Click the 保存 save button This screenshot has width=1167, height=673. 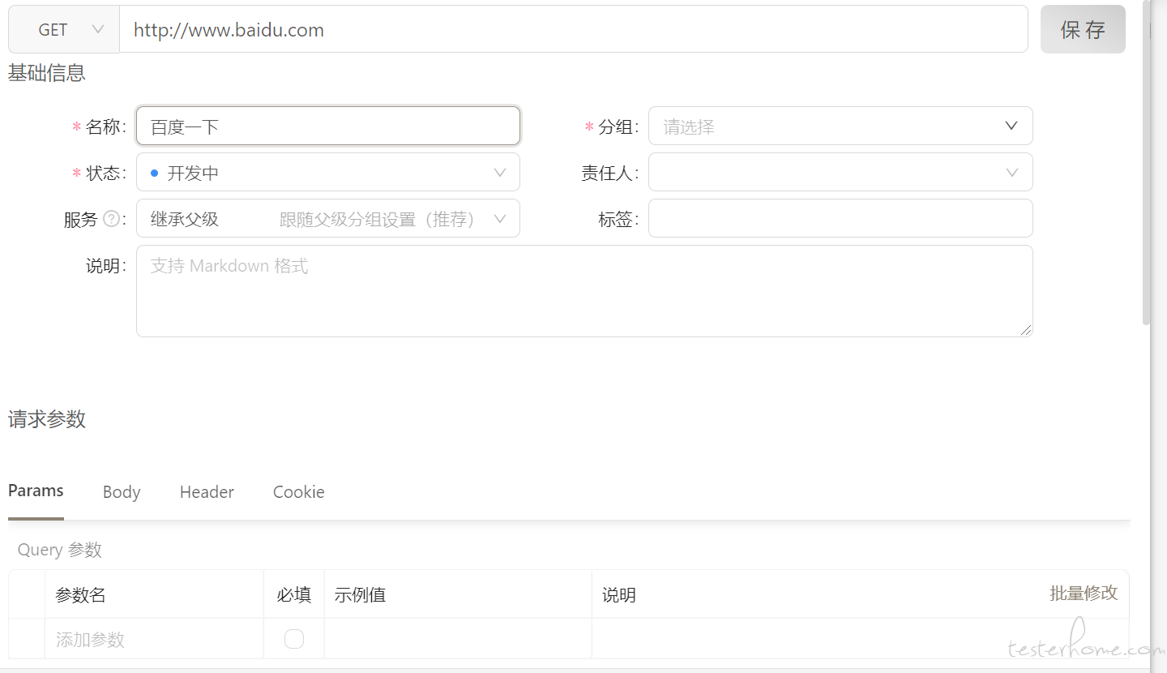[1083, 29]
